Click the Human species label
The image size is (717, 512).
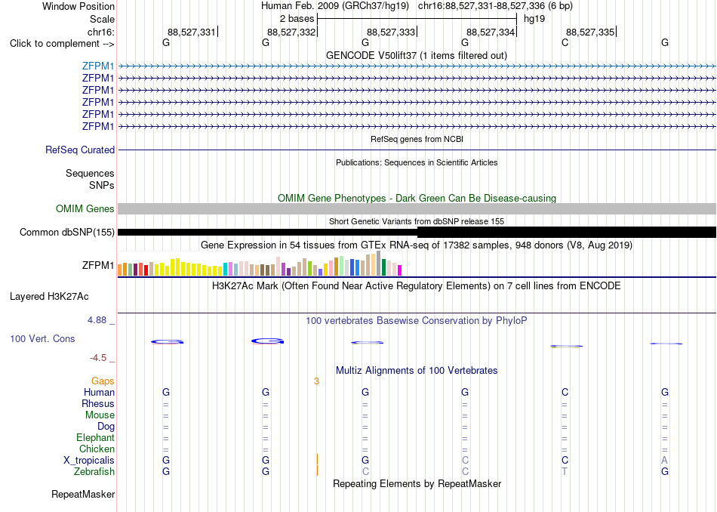(x=99, y=392)
